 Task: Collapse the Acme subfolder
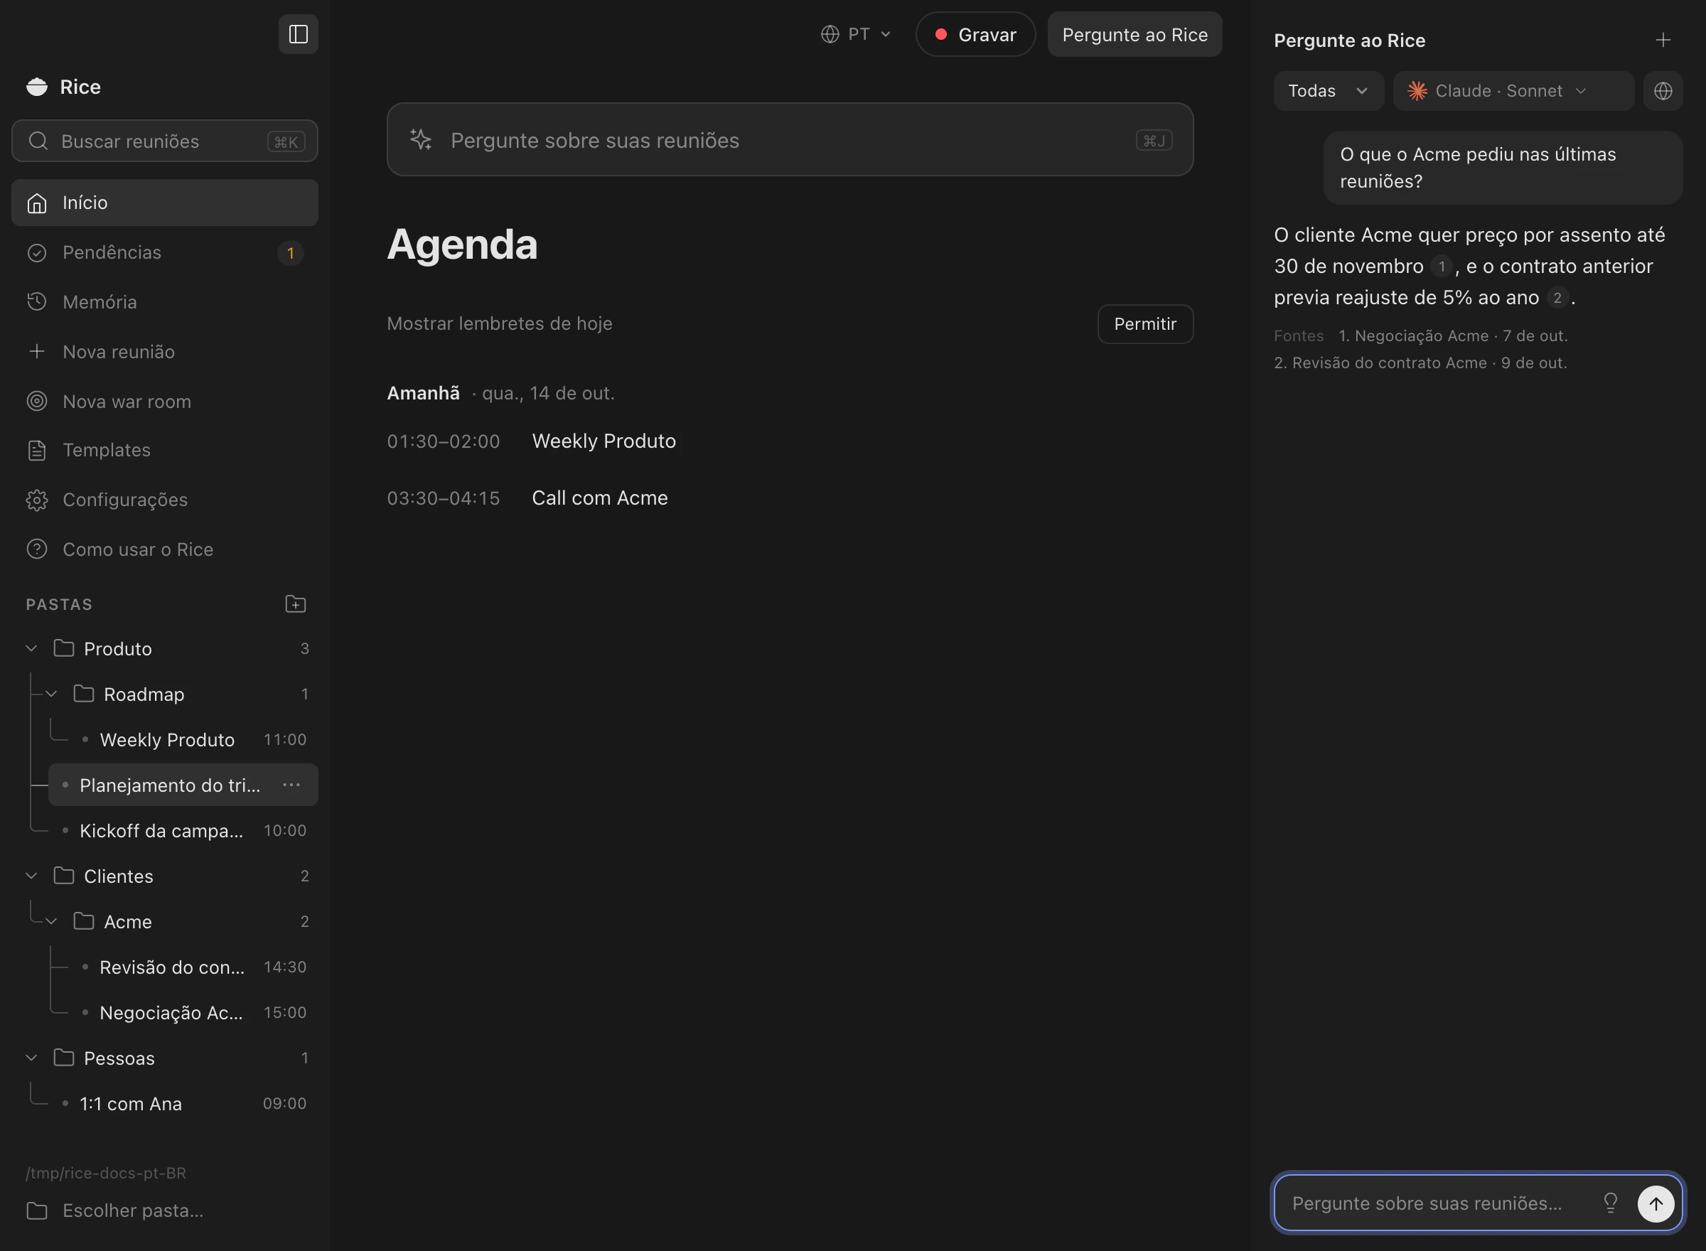click(x=51, y=920)
